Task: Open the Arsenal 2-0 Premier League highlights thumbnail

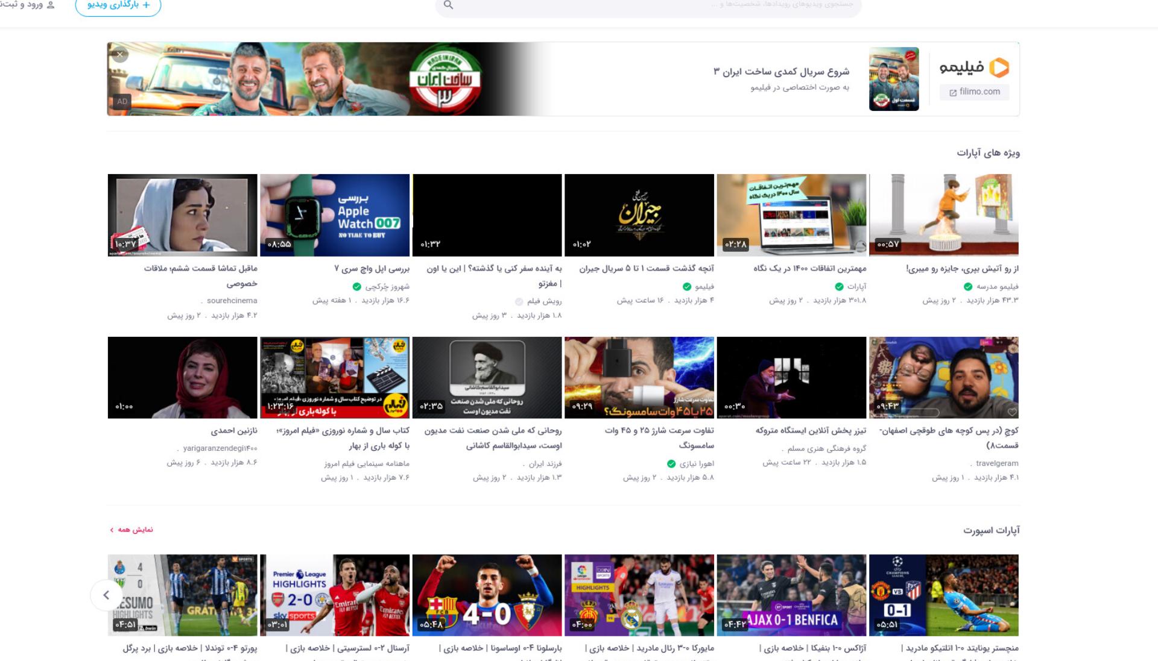Action: coord(335,595)
